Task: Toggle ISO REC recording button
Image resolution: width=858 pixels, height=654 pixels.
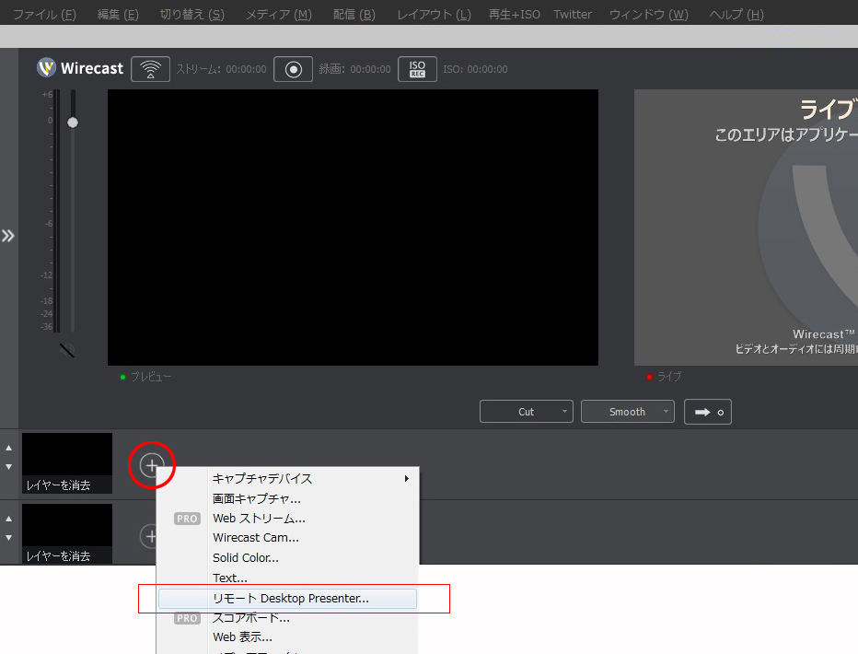Action: (x=418, y=69)
